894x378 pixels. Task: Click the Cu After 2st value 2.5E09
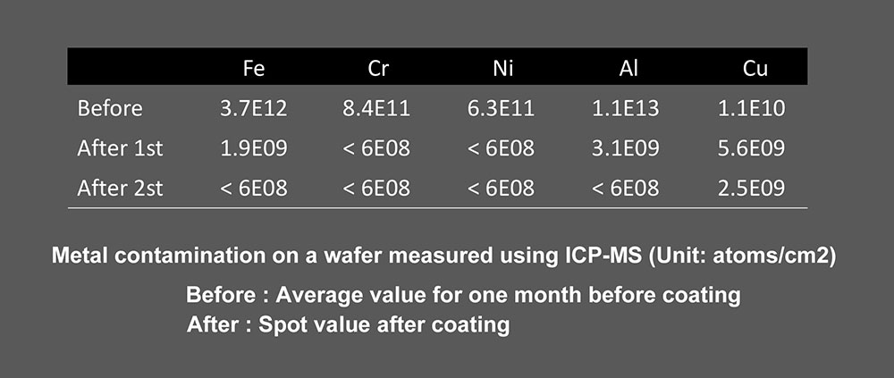coord(752,189)
